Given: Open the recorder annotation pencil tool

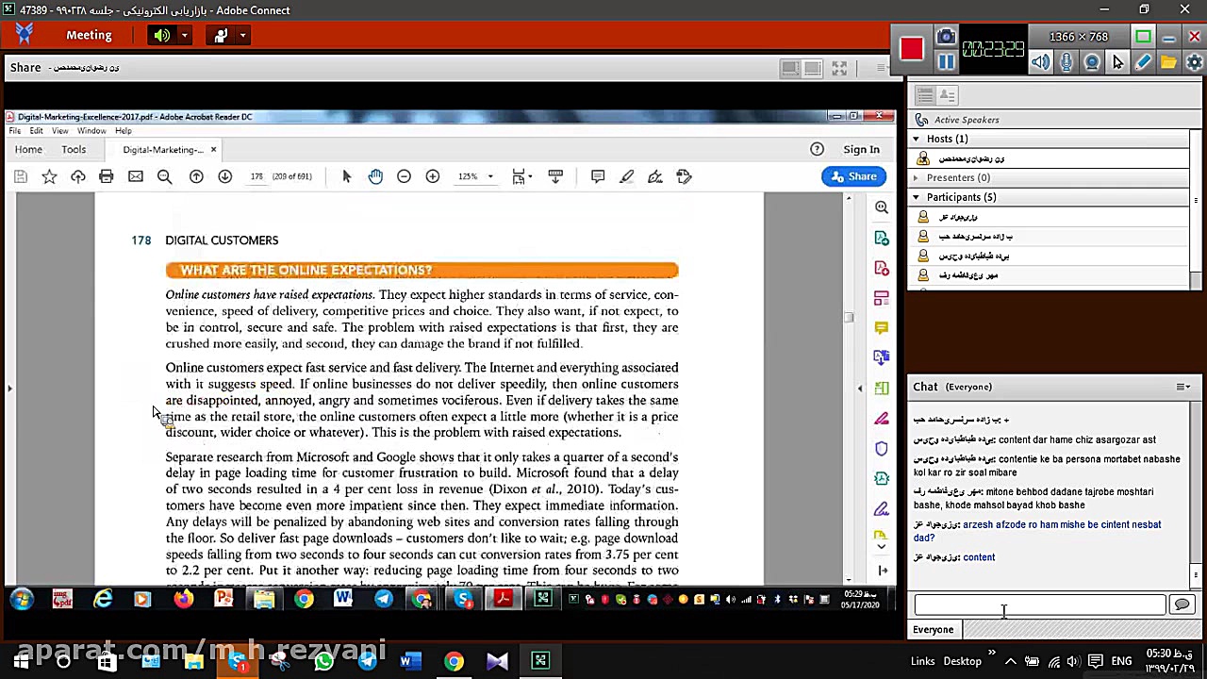Looking at the screenshot, I should click(1143, 62).
